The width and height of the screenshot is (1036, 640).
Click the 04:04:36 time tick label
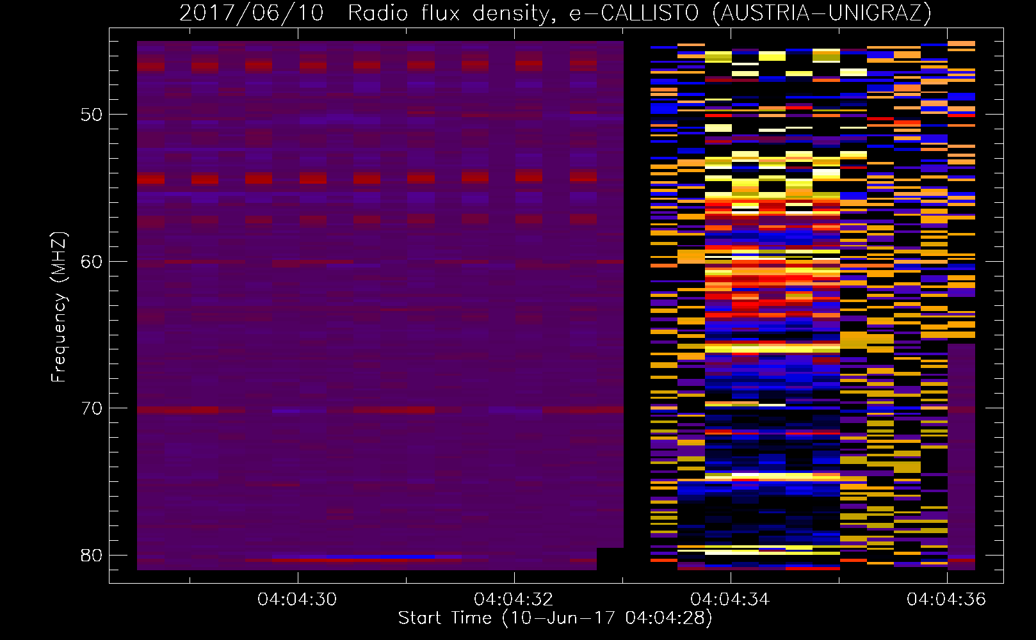click(x=946, y=600)
